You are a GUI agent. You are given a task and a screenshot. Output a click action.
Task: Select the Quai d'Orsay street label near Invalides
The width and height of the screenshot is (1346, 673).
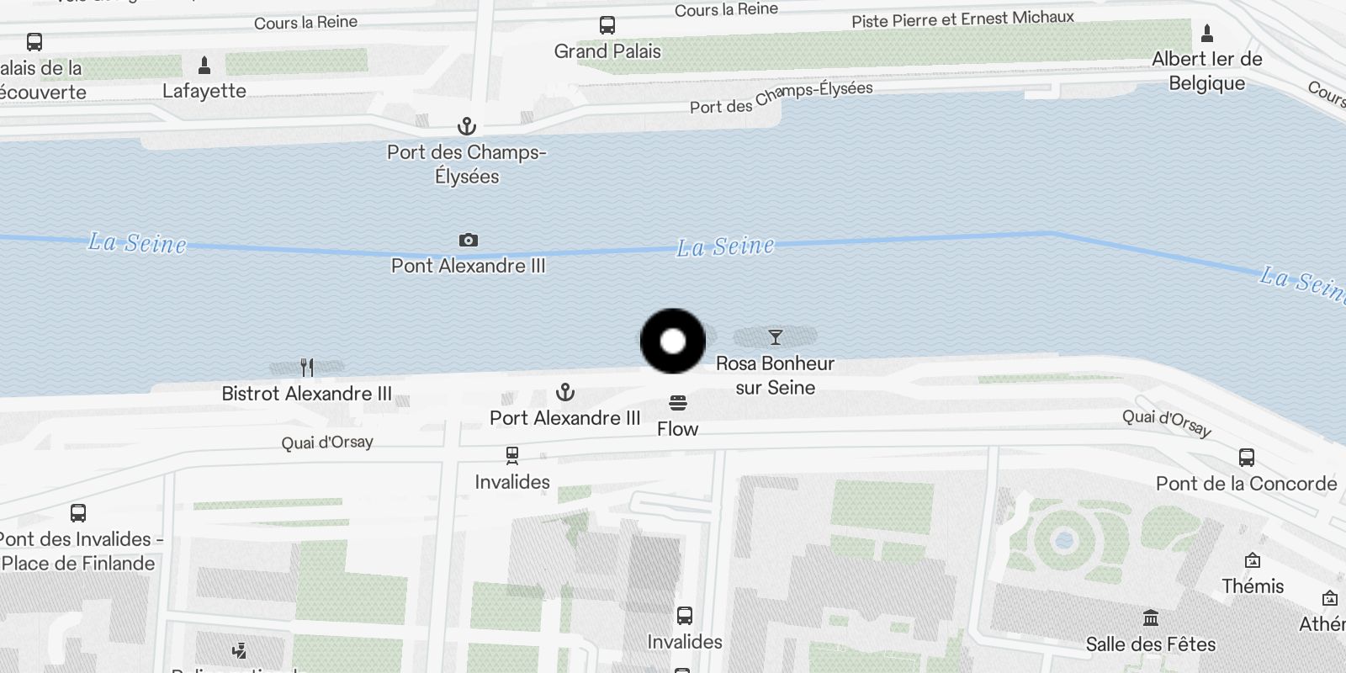(327, 442)
